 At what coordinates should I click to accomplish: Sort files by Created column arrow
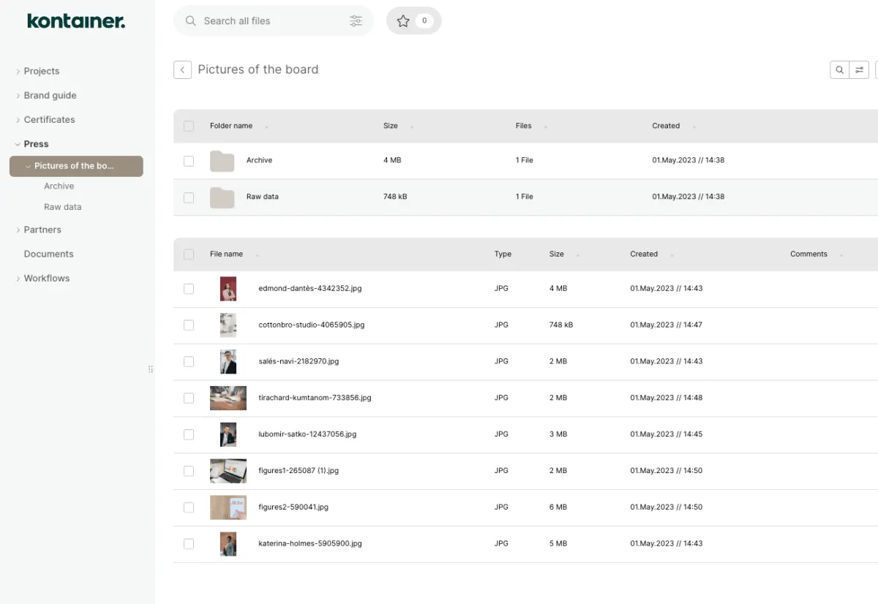click(x=672, y=254)
